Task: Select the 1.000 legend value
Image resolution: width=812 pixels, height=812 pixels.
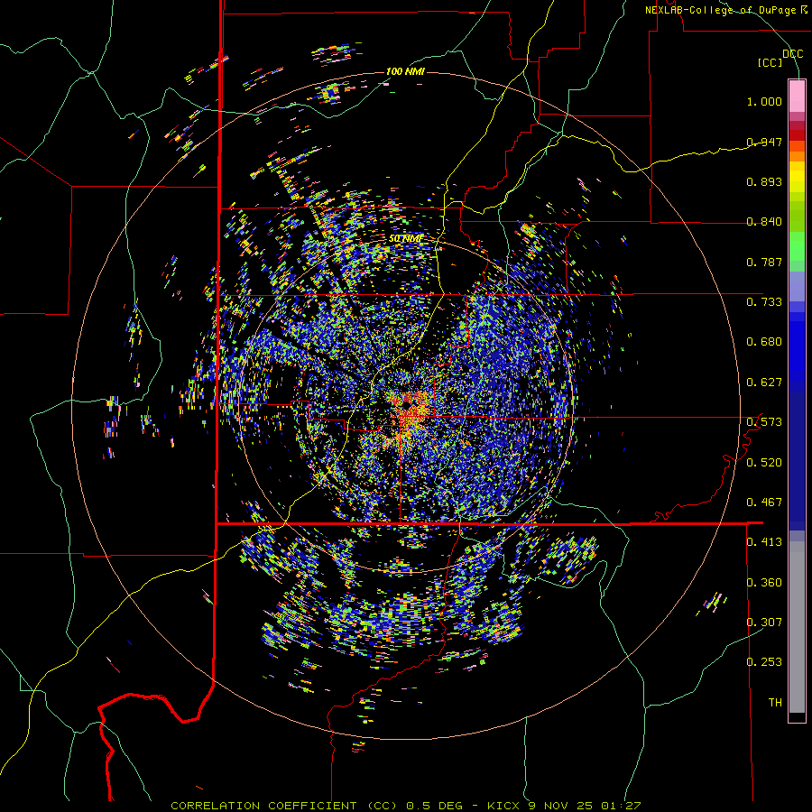Action: coord(764,101)
